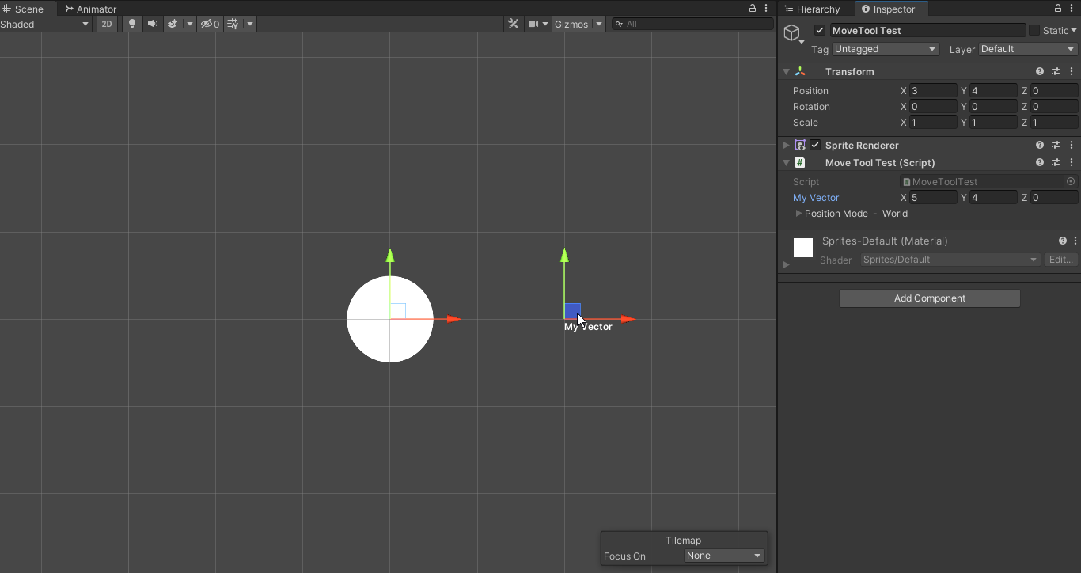Viewport: 1081px width, 573px height.
Task: Click the component tools wrench icon
Action: [x=513, y=24]
